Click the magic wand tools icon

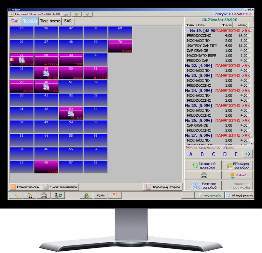[15, 195]
